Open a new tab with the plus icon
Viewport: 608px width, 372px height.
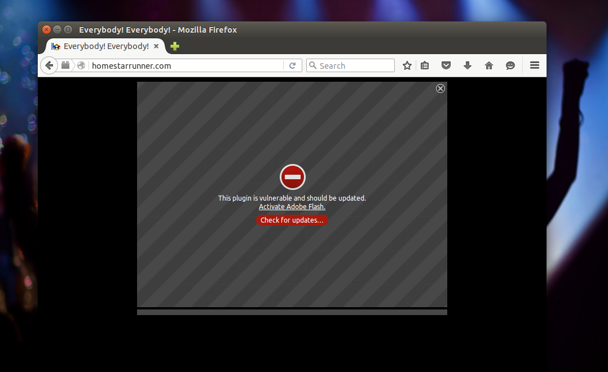[175, 46]
